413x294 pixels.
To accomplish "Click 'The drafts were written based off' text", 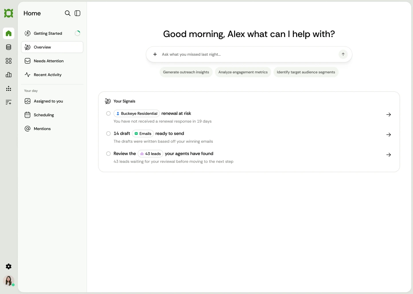I will tap(163, 141).
